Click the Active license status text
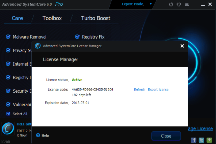Image resolution: width=216 pixels, height=144 pixels. point(77,80)
